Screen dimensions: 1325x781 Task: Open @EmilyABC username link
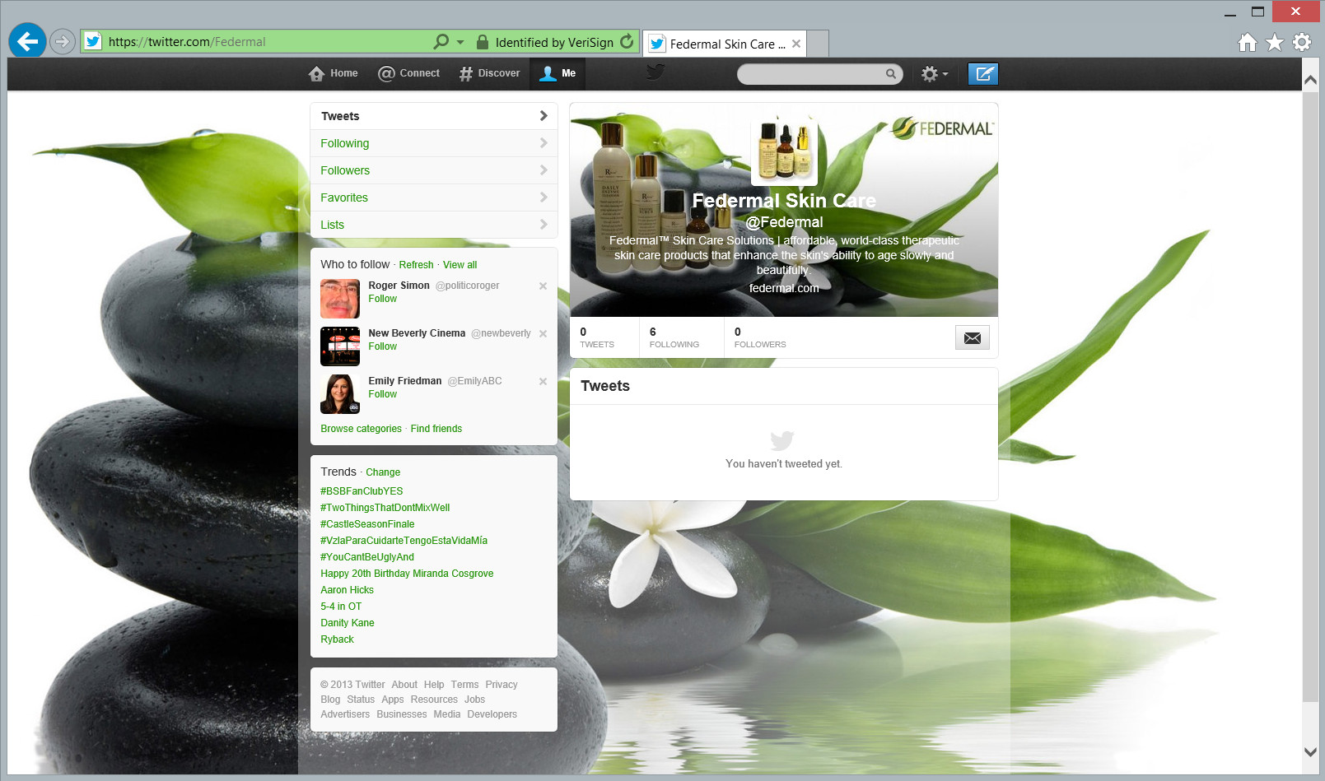tap(474, 381)
